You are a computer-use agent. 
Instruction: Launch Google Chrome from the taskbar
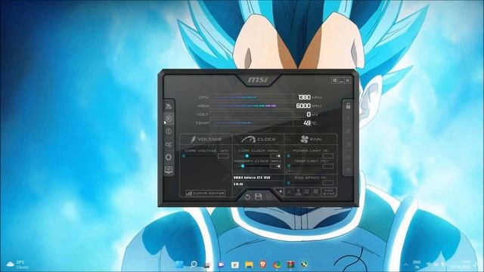[277, 264]
